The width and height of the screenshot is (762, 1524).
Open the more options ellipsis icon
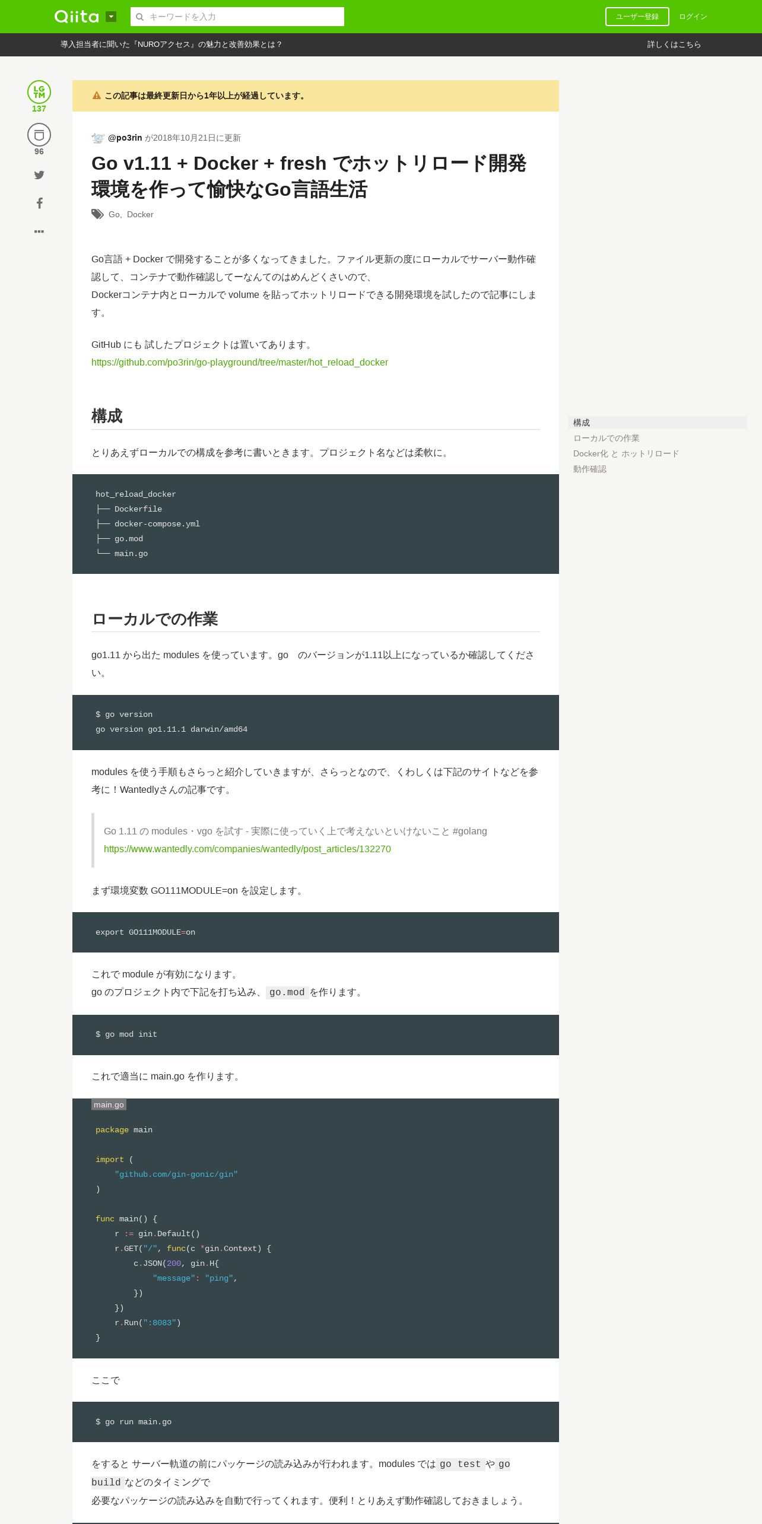tap(39, 231)
